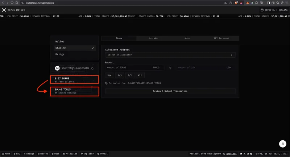The width and height of the screenshot is (290, 157).
Task: Open the Allocator link in the bottom bar
Action: point(70,154)
